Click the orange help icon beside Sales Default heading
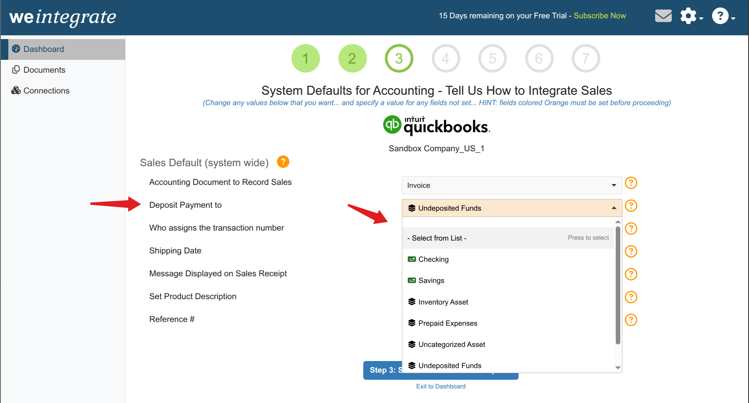Screen dimensions: 749x403 click(x=283, y=162)
